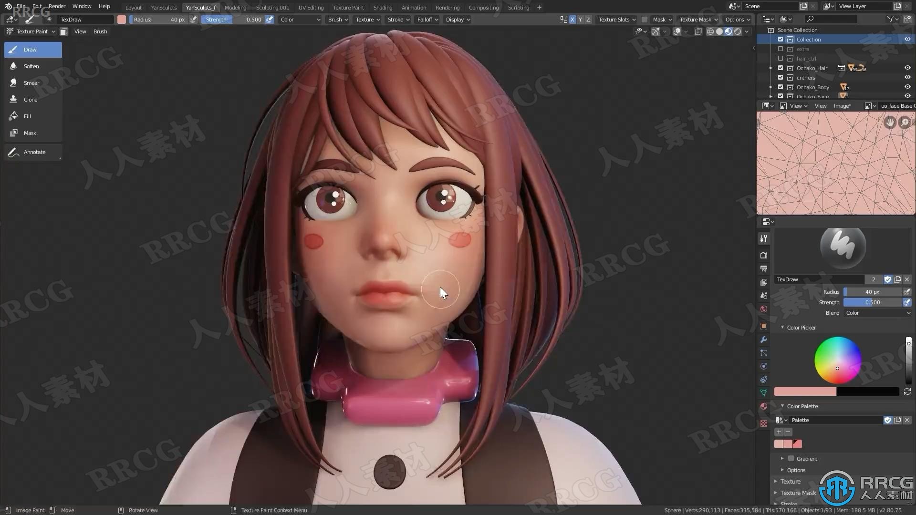This screenshot has height=515, width=916.
Task: Switch viewport to wireframe shading
Action: coord(710,31)
